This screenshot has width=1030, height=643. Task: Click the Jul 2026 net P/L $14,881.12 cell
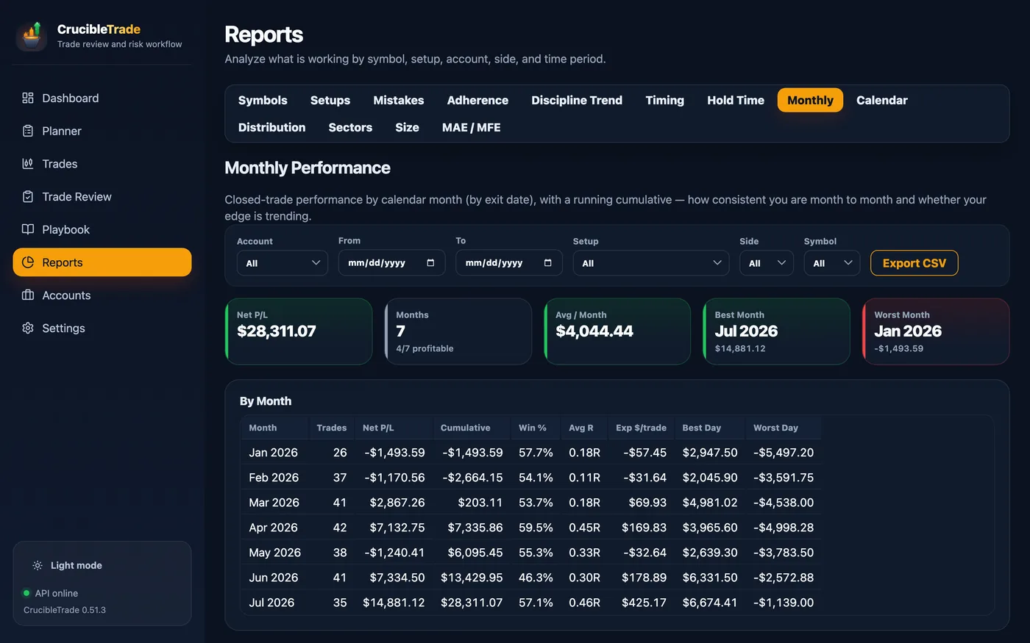[394, 603]
